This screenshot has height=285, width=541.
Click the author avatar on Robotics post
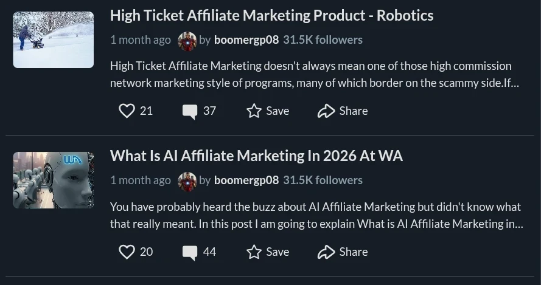(x=187, y=41)
